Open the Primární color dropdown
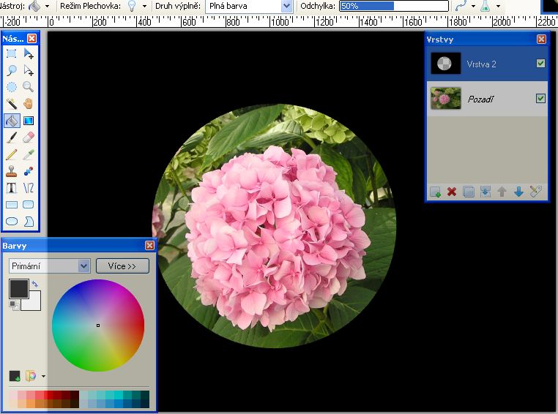Viewport: 558px width, 414px height. (x=83, y=266)
